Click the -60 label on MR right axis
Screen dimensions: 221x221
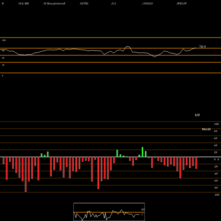click(216, 181)
